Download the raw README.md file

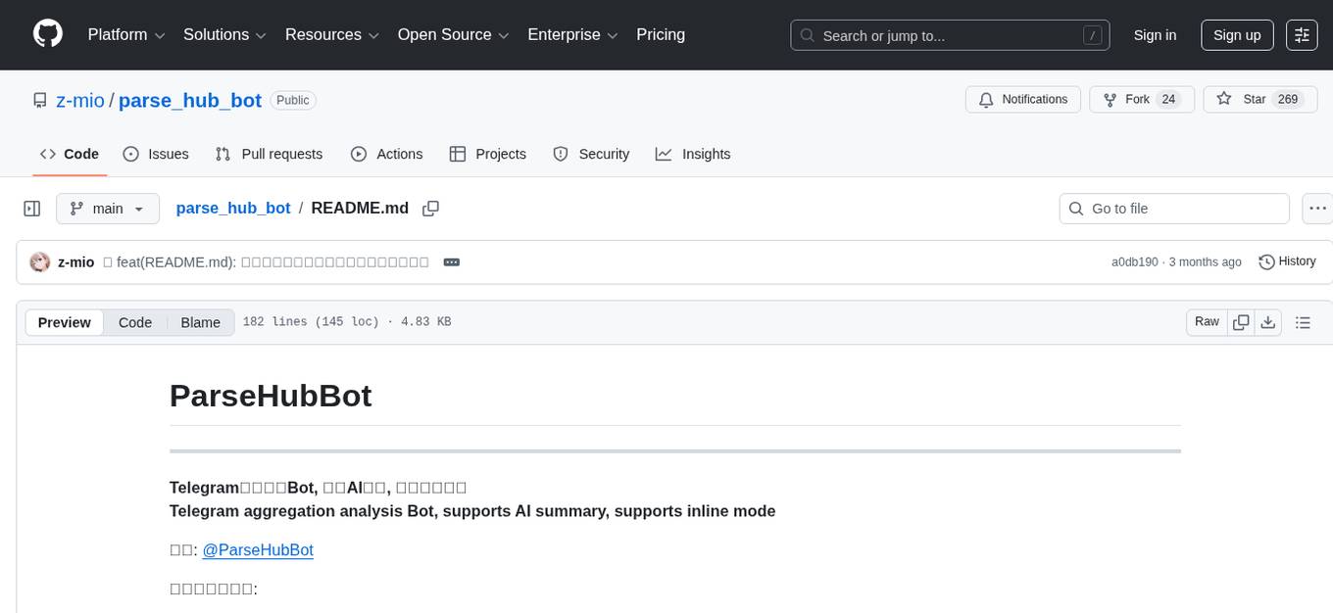1268,321
